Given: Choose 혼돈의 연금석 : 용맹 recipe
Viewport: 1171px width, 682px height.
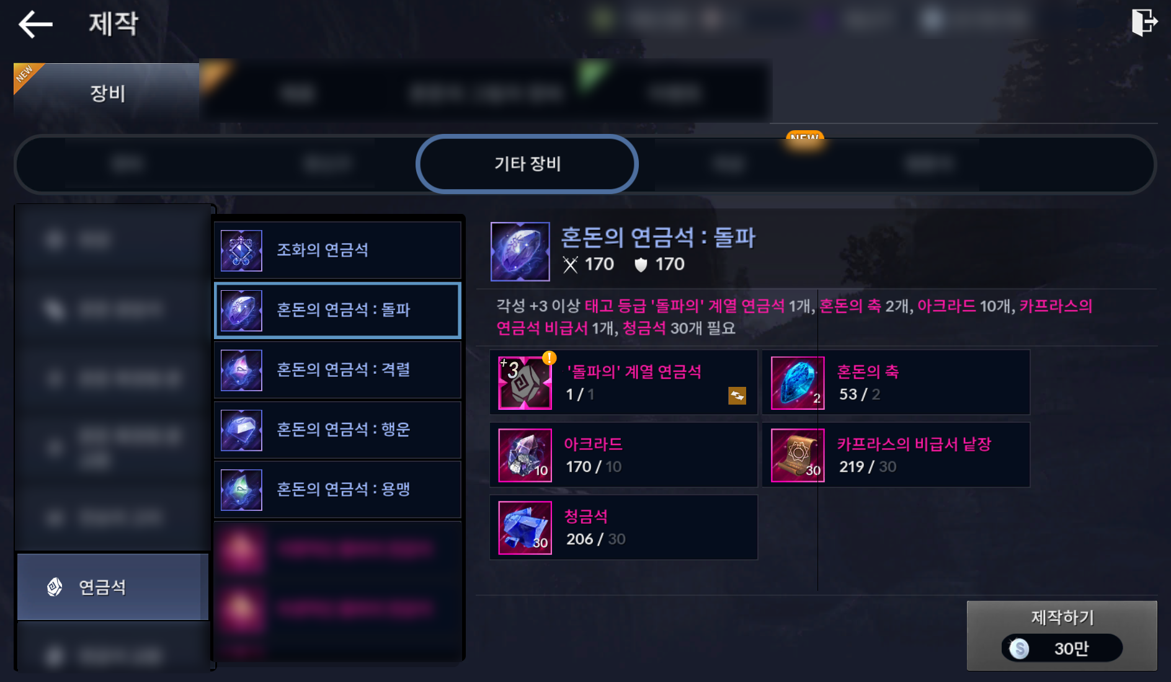Looking at the screenshot, I should point(337,489).
